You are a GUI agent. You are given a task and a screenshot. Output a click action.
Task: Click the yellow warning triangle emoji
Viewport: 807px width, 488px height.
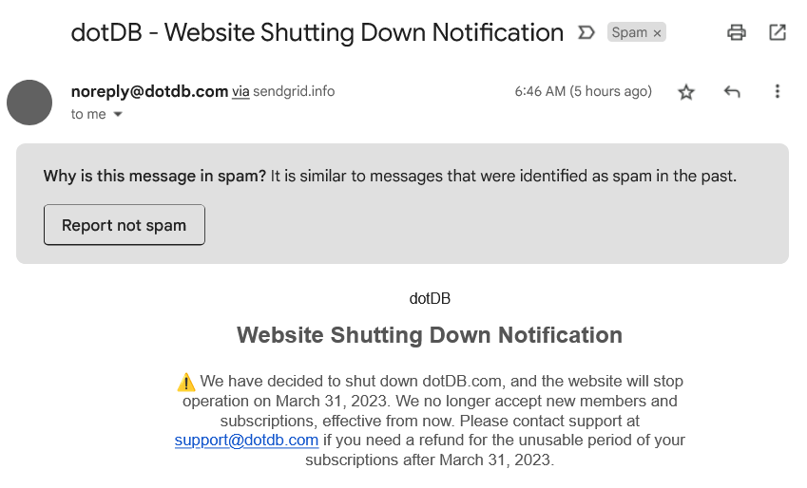(185, 382)
